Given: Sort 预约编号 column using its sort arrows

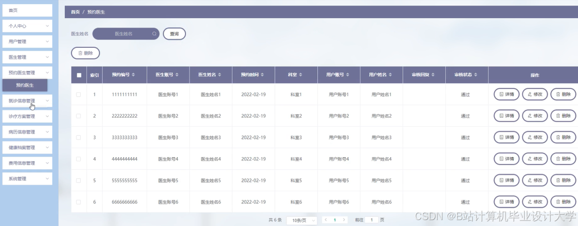Looking at the screenshot, I should (x=134, y=75).
